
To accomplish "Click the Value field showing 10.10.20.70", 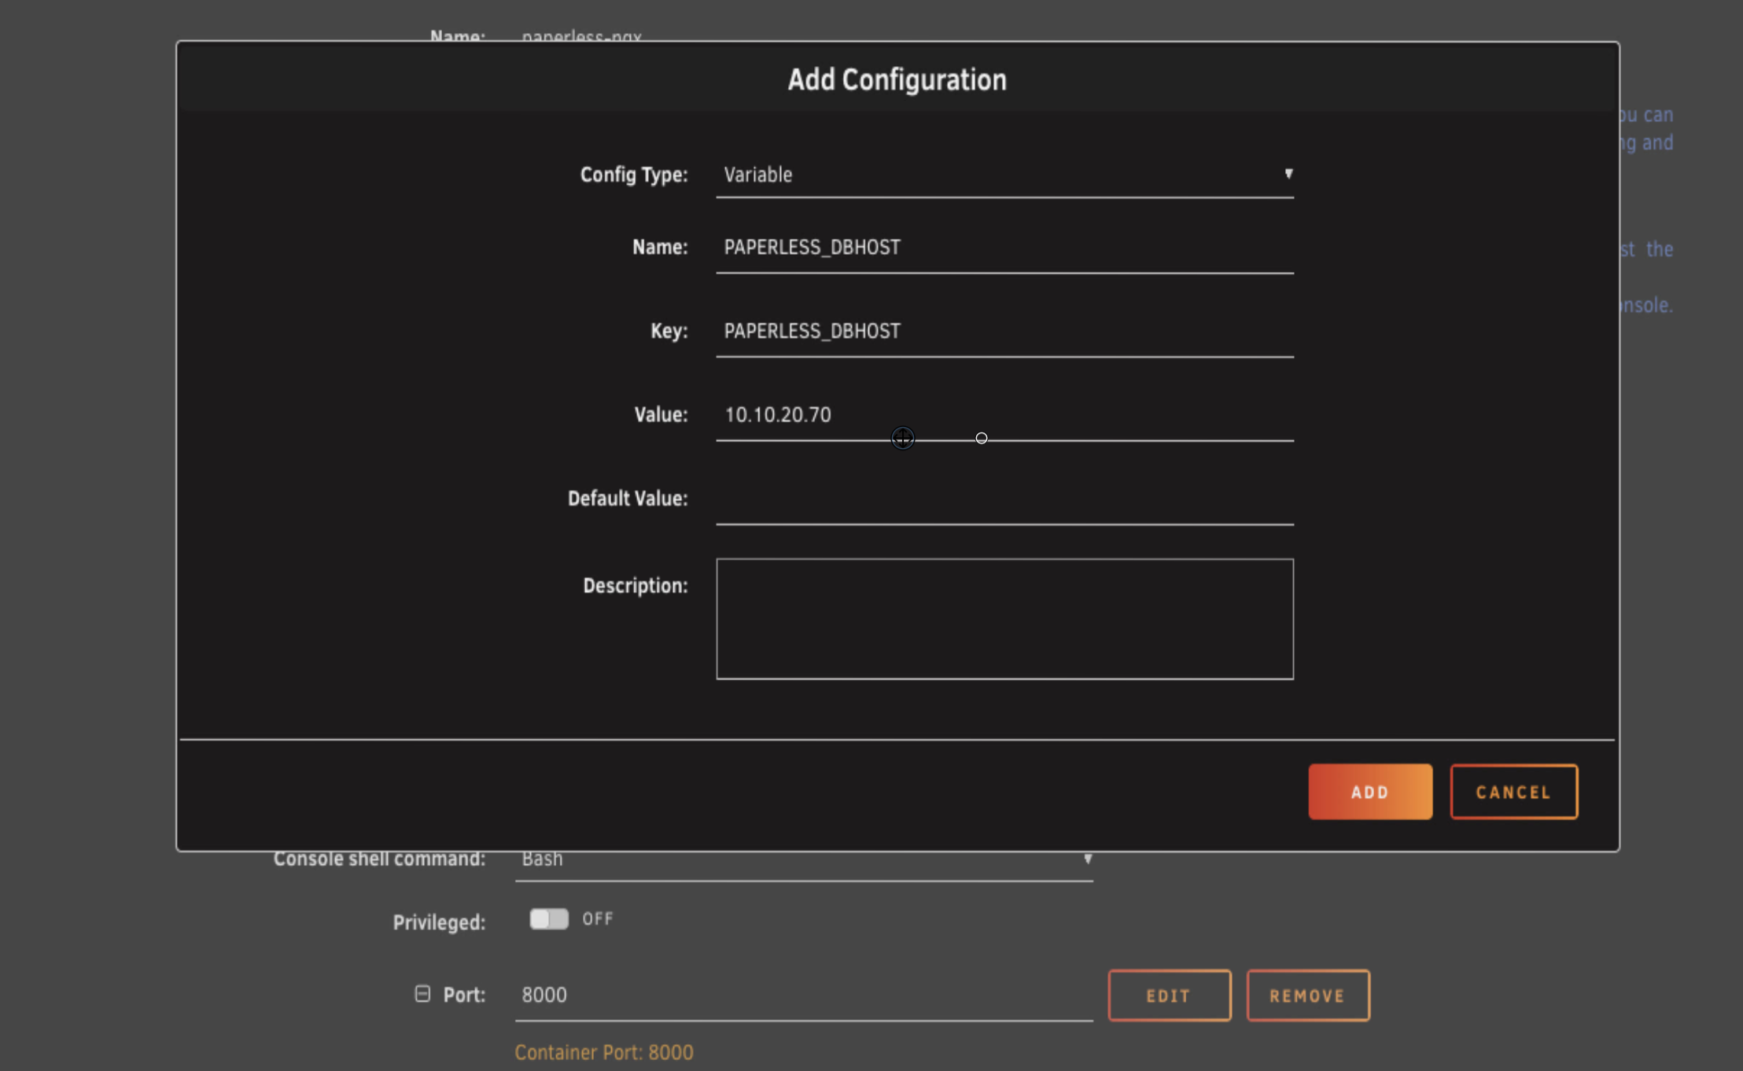I will (1004, 415).
